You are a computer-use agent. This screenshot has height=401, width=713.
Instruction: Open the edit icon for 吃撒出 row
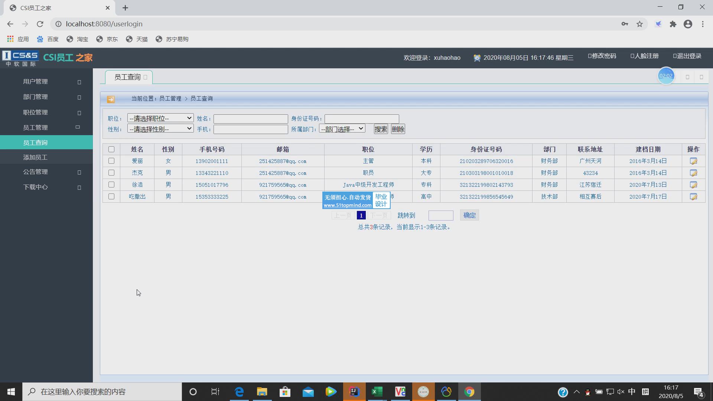(x=693, y=197)
